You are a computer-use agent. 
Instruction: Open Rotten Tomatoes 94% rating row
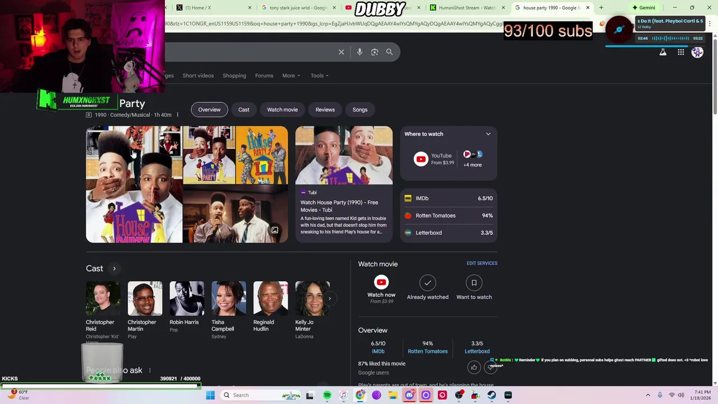point(449,215)
